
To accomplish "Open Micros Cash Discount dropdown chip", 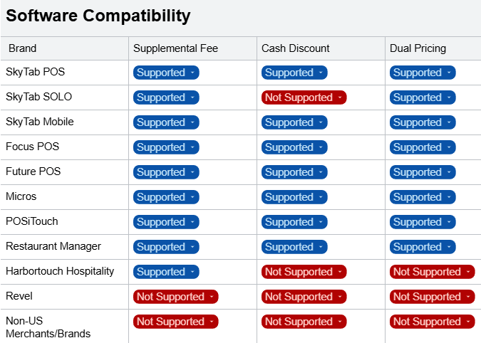I will point(294,197).
